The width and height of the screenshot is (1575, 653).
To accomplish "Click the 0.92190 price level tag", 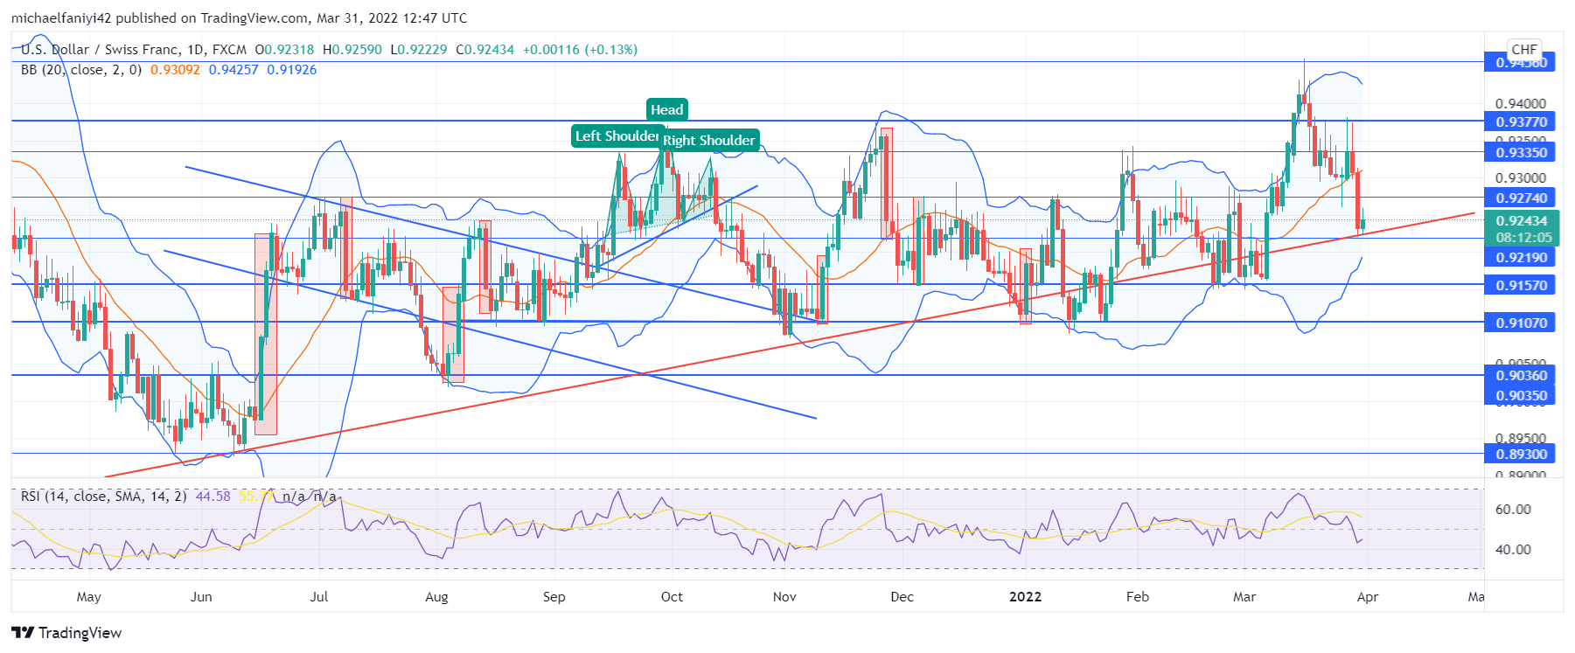I will 1521,257.
